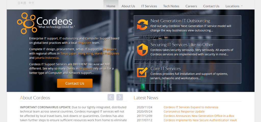261x122 pixels.
Task: Click the 2020/05/24 news date
Action: [145, 112]
